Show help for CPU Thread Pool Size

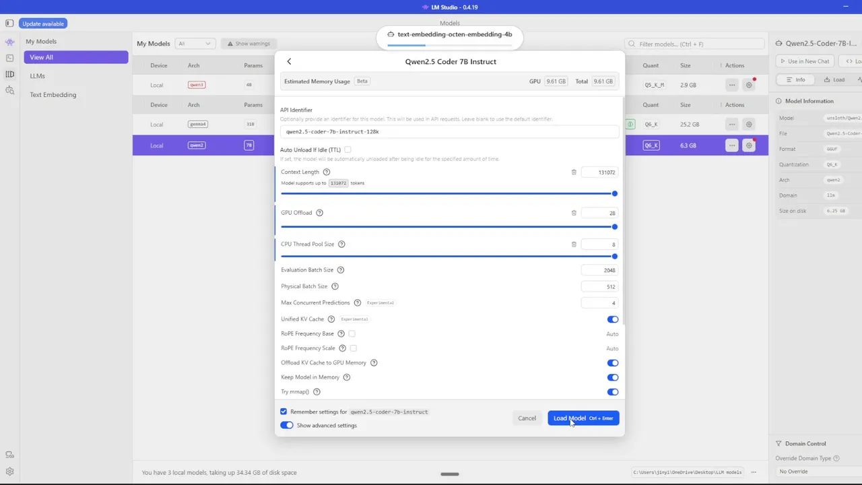click(x=341, y=244)
